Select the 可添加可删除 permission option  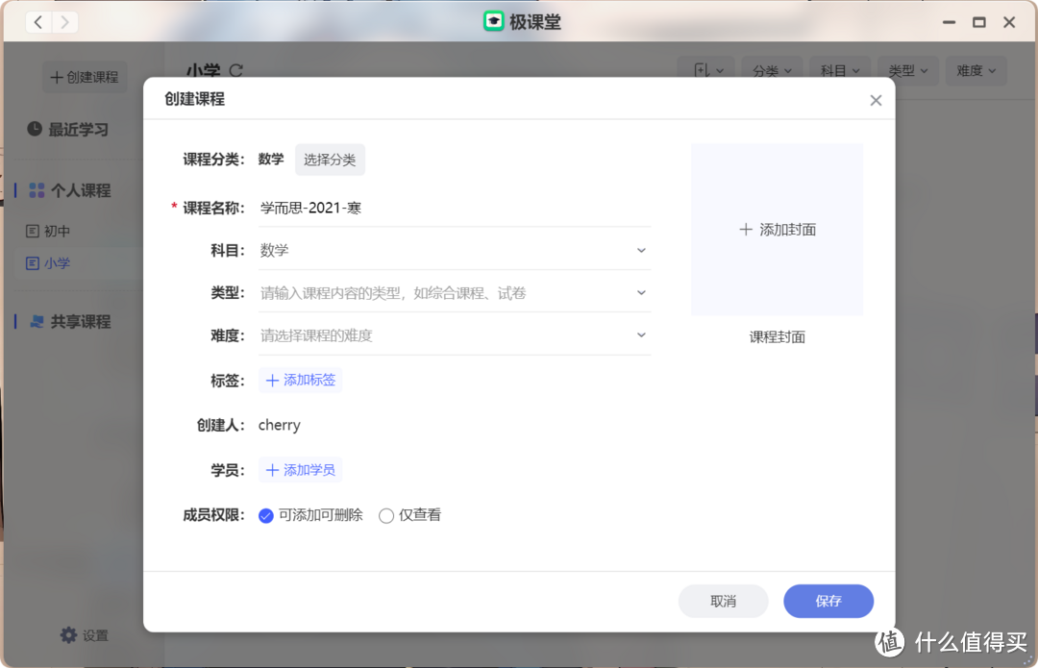(x=265, y=515)
